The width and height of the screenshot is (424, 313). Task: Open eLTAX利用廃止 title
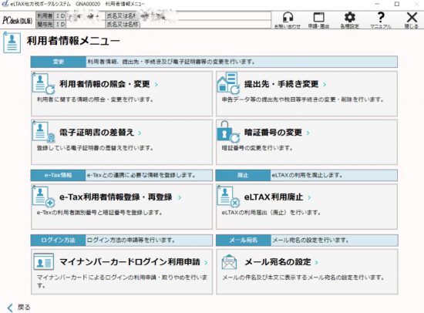[274, 197]
